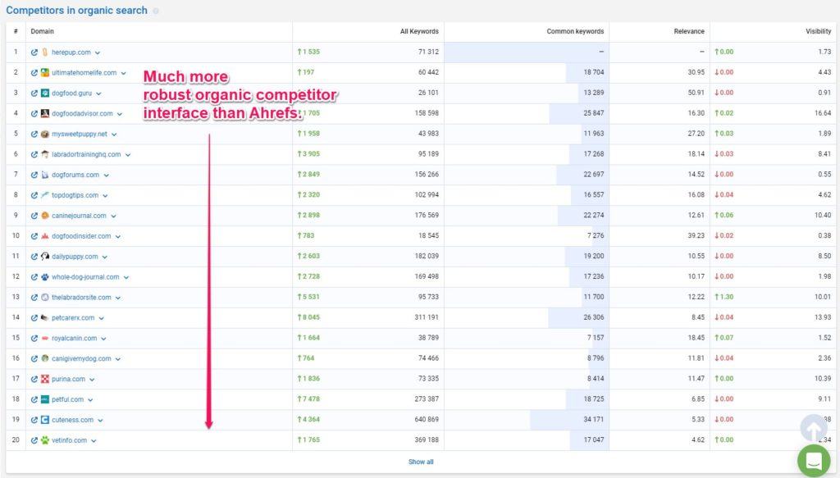Expand the dogfood.guru dropdown chevron
This screenshot has width=840, height=478.
[x=98, y=93]
